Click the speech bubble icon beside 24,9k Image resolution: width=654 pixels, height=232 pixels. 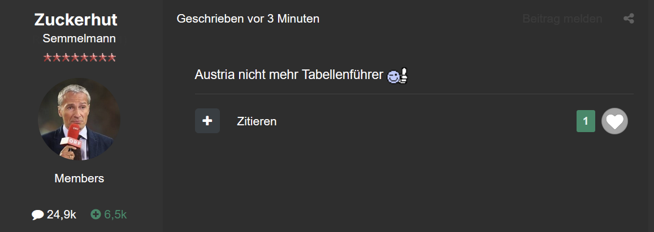(37, 215)
